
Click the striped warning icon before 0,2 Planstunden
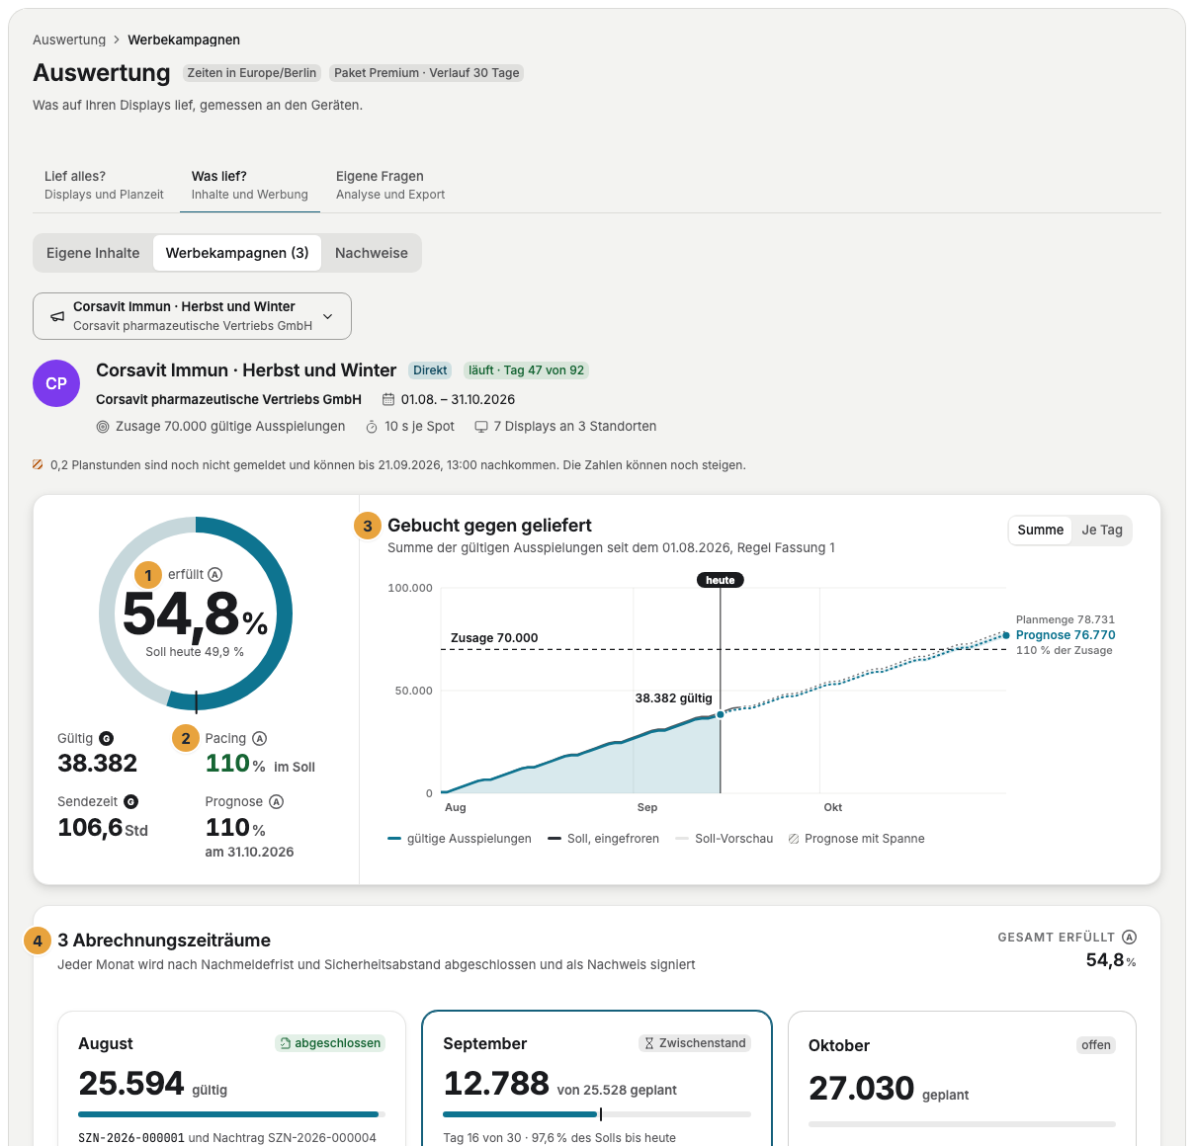click(x=38, y=464)
